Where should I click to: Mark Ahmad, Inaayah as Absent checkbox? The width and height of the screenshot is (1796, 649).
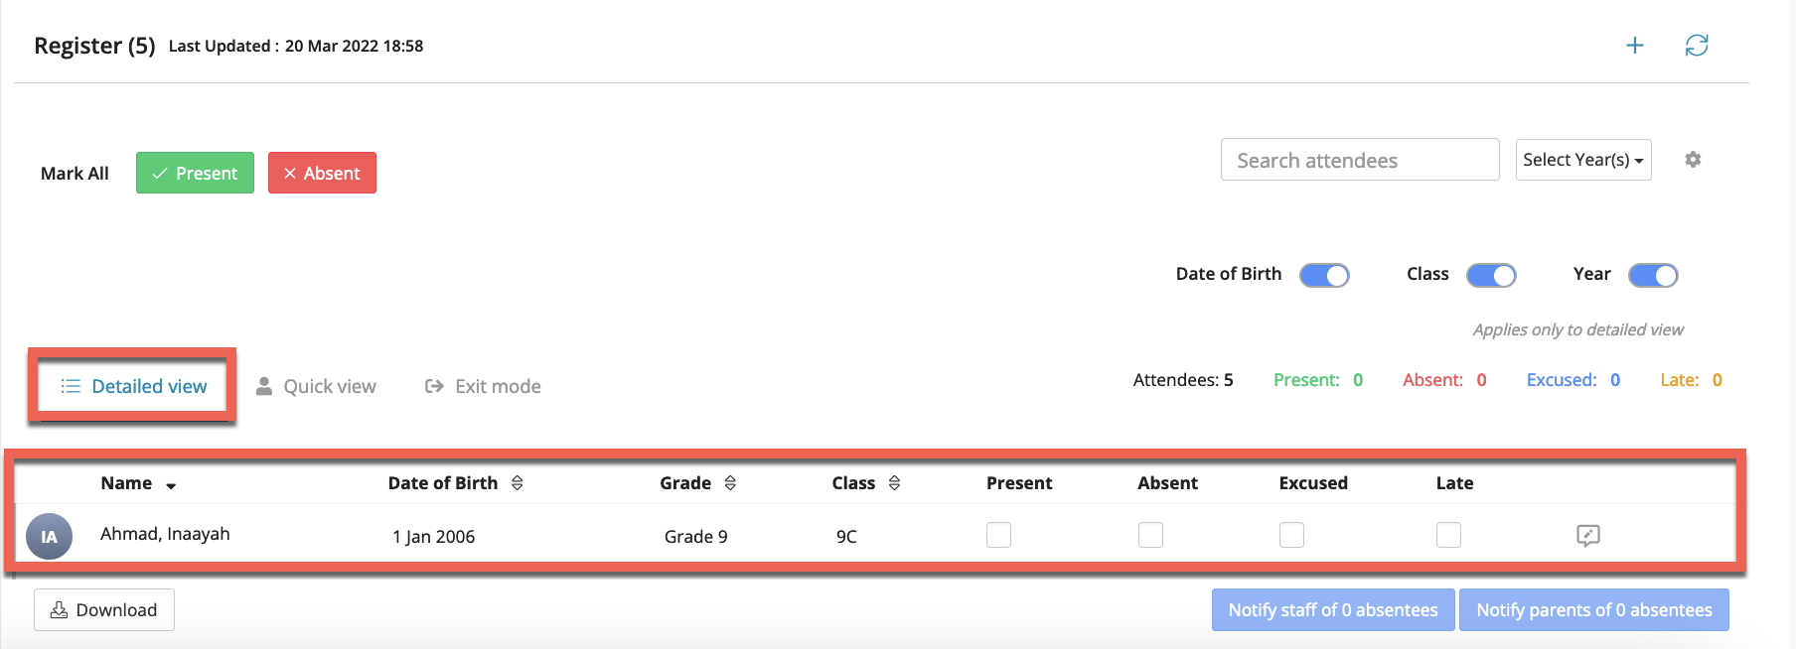(x=1150, y=535)
